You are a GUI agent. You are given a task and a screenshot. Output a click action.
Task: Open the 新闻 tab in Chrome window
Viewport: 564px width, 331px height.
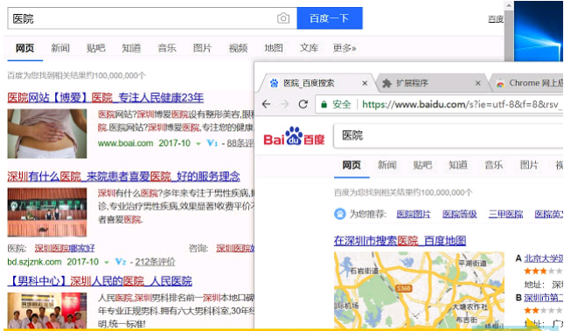click(x=387, y=165)
